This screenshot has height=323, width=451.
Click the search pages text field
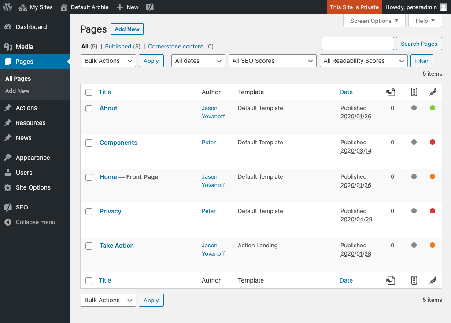[358, 44]
